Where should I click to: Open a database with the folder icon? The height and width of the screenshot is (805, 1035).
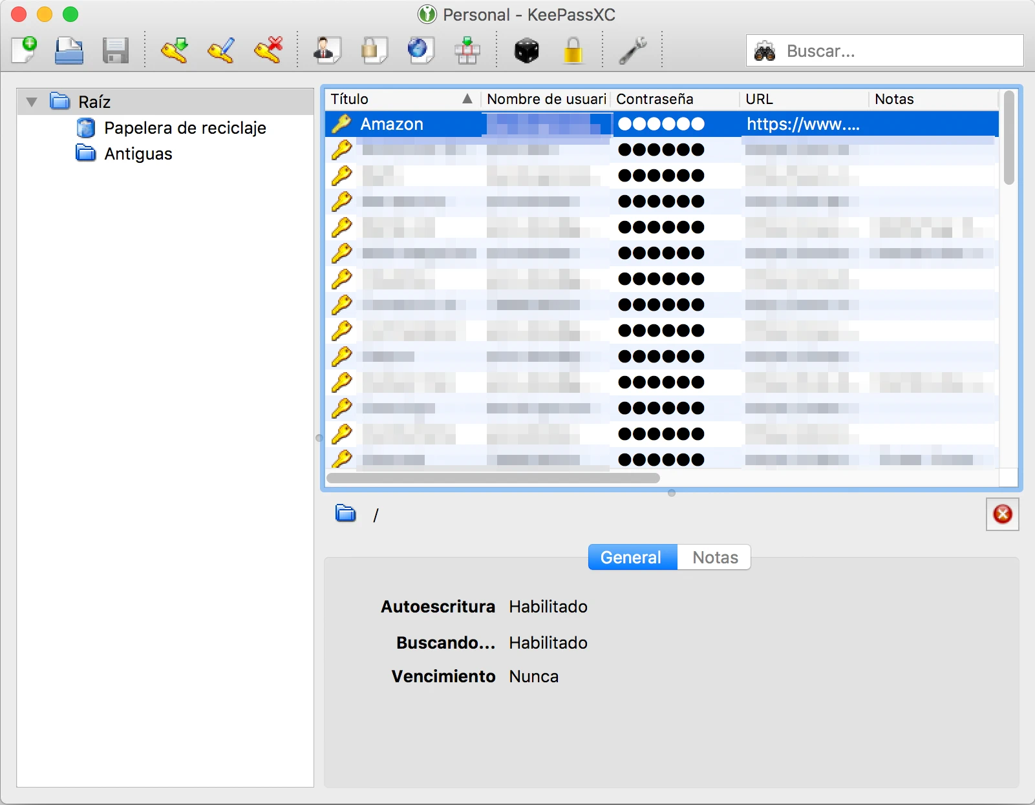tap(69, 50)
